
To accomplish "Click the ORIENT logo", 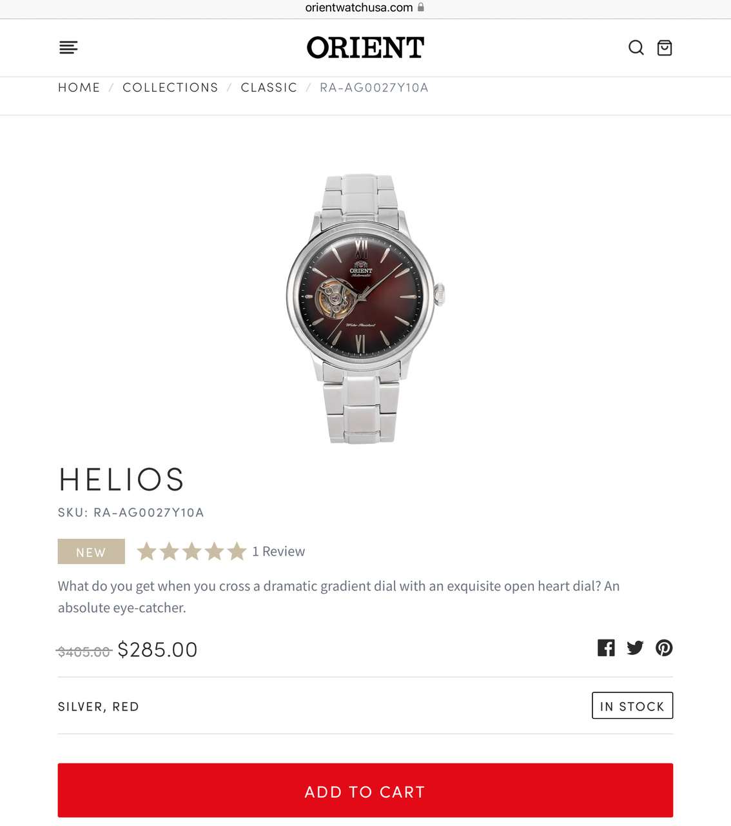I will click(365, 48).
